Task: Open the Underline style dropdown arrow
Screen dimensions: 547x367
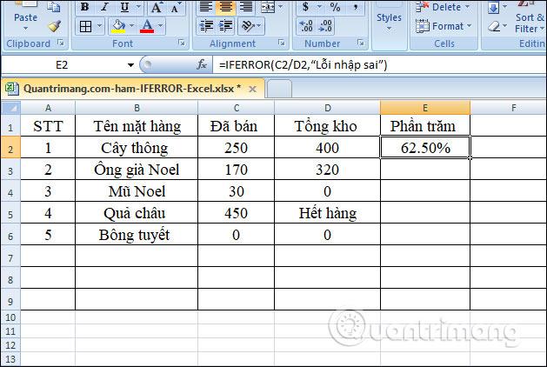Action: tap(138, 7)
